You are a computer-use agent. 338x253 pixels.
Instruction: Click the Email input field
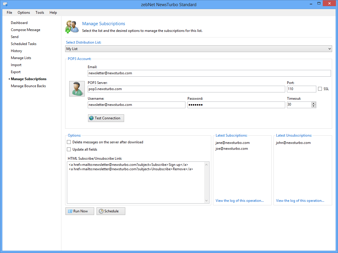tap(209, 73)
